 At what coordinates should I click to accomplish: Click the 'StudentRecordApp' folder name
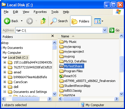coord(77,86)
